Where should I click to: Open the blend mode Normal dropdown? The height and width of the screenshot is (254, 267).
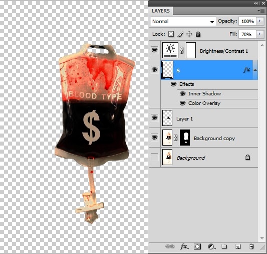coord(183,22)
